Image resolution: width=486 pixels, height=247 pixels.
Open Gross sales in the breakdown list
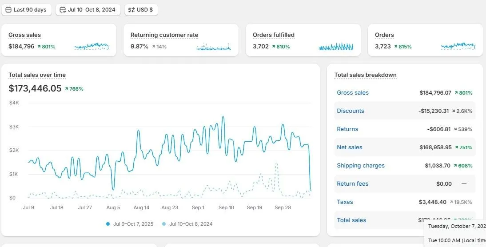(353, 93)
